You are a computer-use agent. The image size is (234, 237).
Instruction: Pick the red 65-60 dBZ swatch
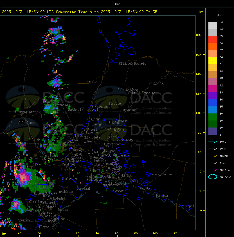[213, 40]
